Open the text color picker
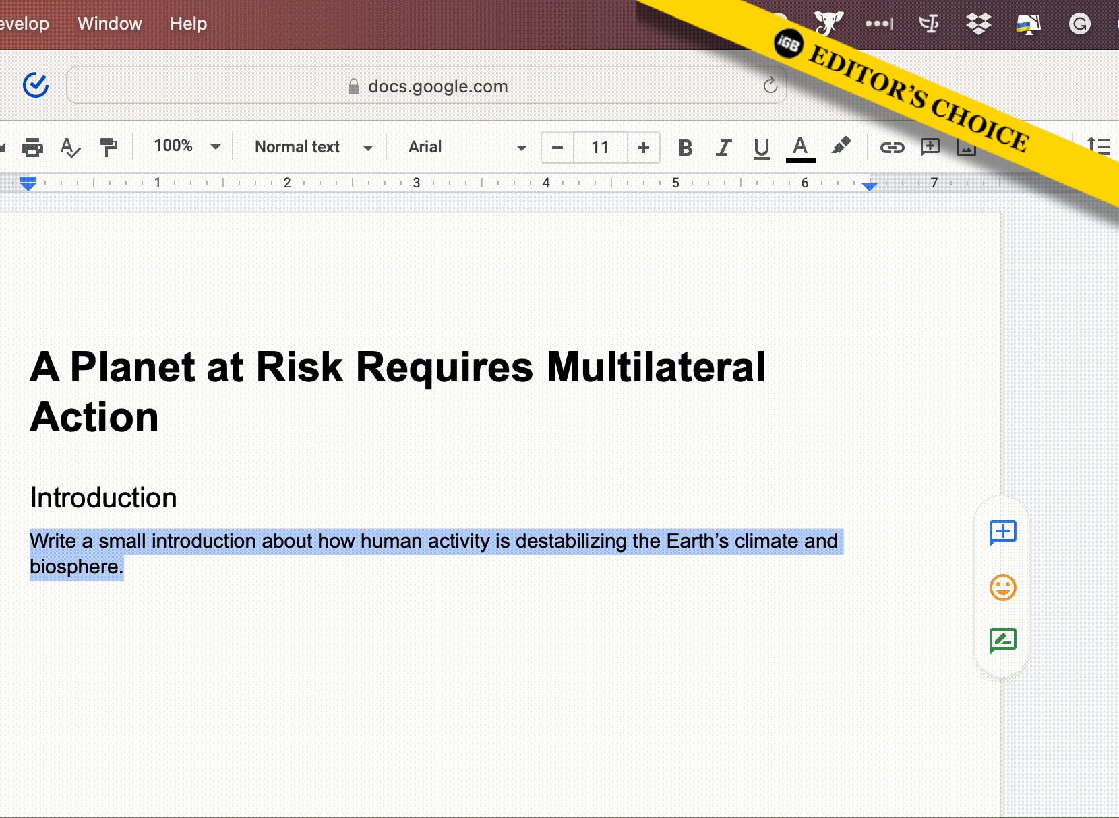This screenshot has height=818, width=1119. 800,147
